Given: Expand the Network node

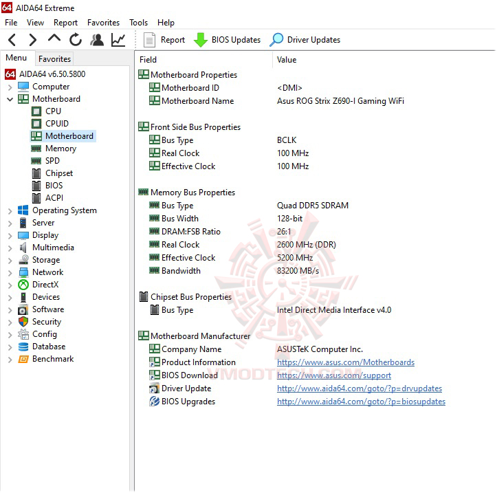Looking at the screenshot, I should point(10,273).
